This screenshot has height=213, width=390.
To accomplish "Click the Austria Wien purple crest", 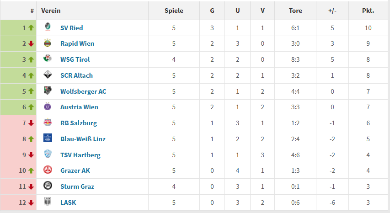I will point(48,106).
